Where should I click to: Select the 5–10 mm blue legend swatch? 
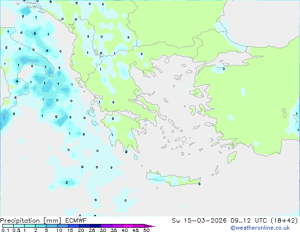pyautogui.click(x=52, y=226)
